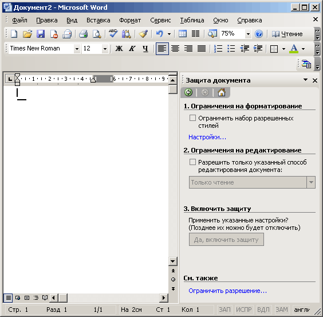Image resolution: width=323 pixels, height=317 pixels.
Task: Open border style dropdown arrow
Action: (283, 49)
